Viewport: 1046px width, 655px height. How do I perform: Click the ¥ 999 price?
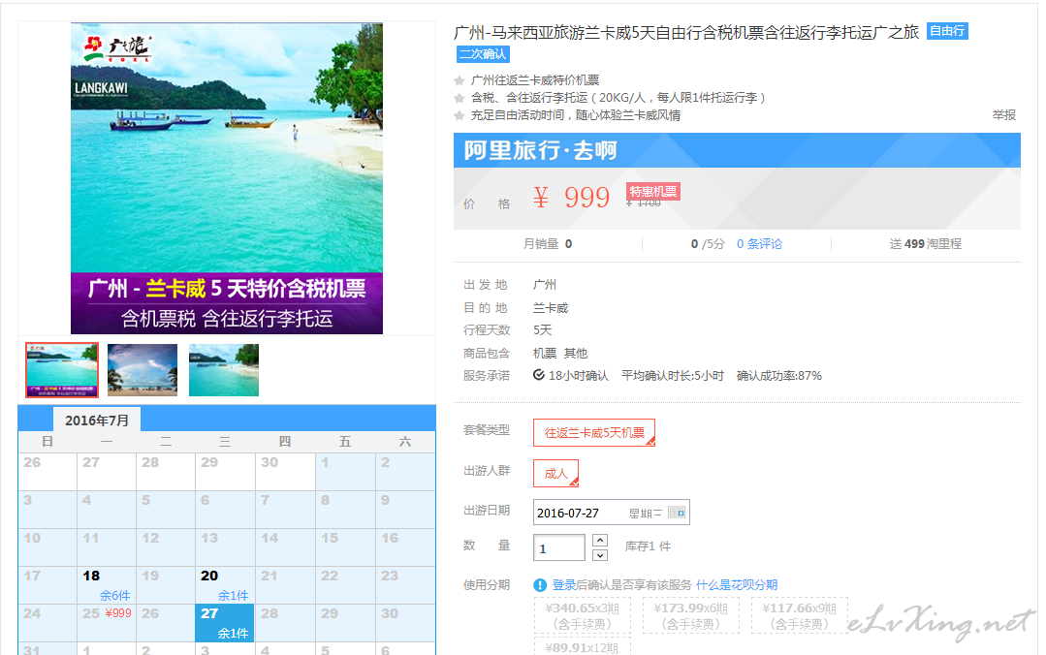(x=571, y=198)
